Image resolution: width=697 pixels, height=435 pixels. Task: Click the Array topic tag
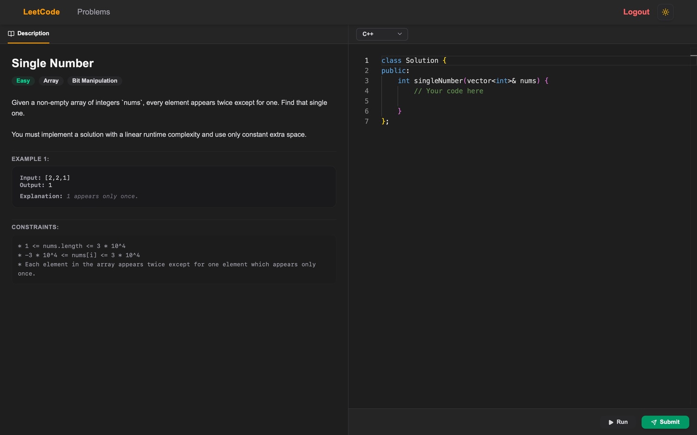[x=51, y=81]
